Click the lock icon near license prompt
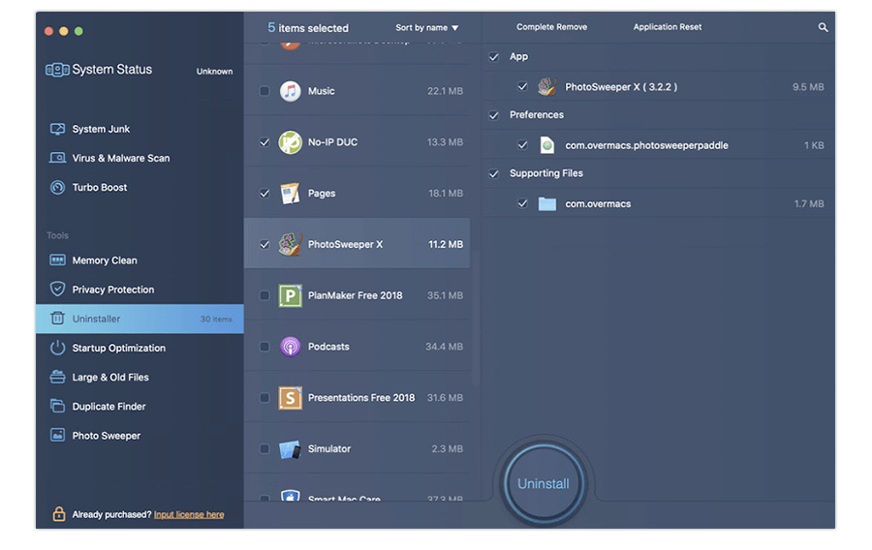 pos(59,514)
